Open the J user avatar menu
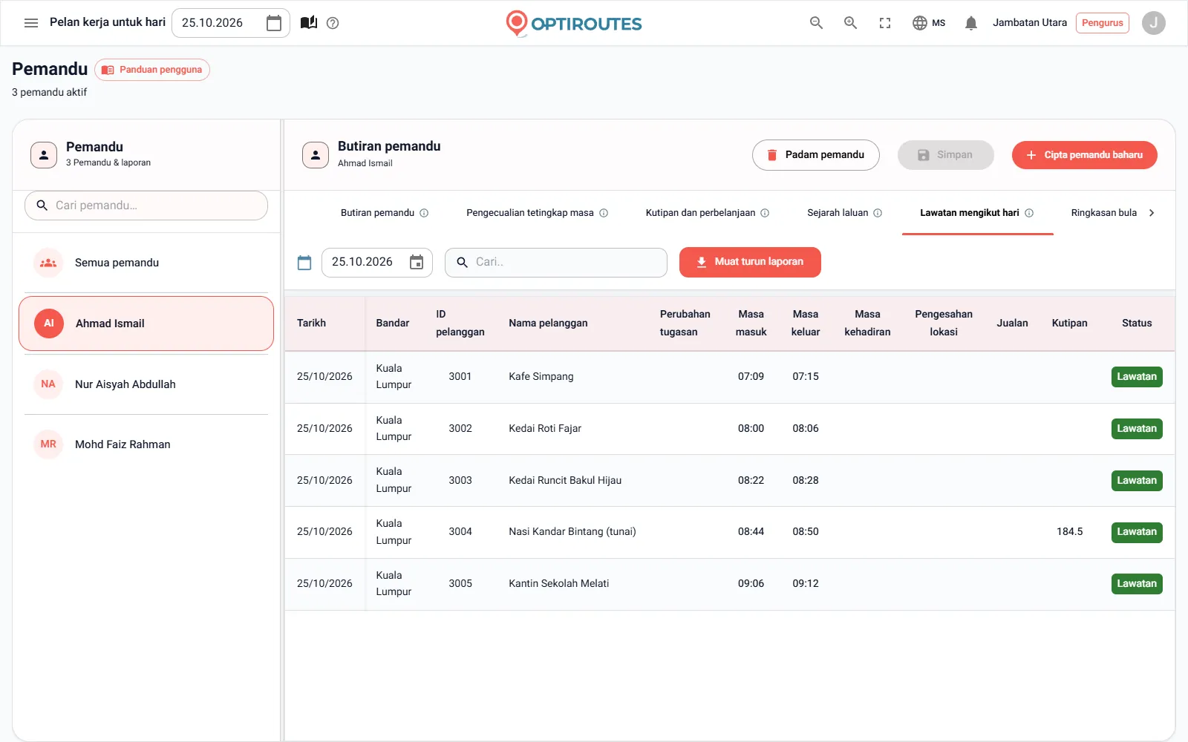This screenshot has width=1188, height=742. [x=1153, y=23]
